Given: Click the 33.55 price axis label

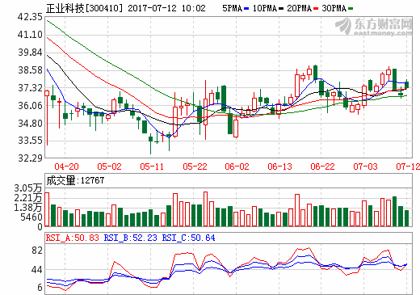Looking at the screenshot, I should pos(30,141).
